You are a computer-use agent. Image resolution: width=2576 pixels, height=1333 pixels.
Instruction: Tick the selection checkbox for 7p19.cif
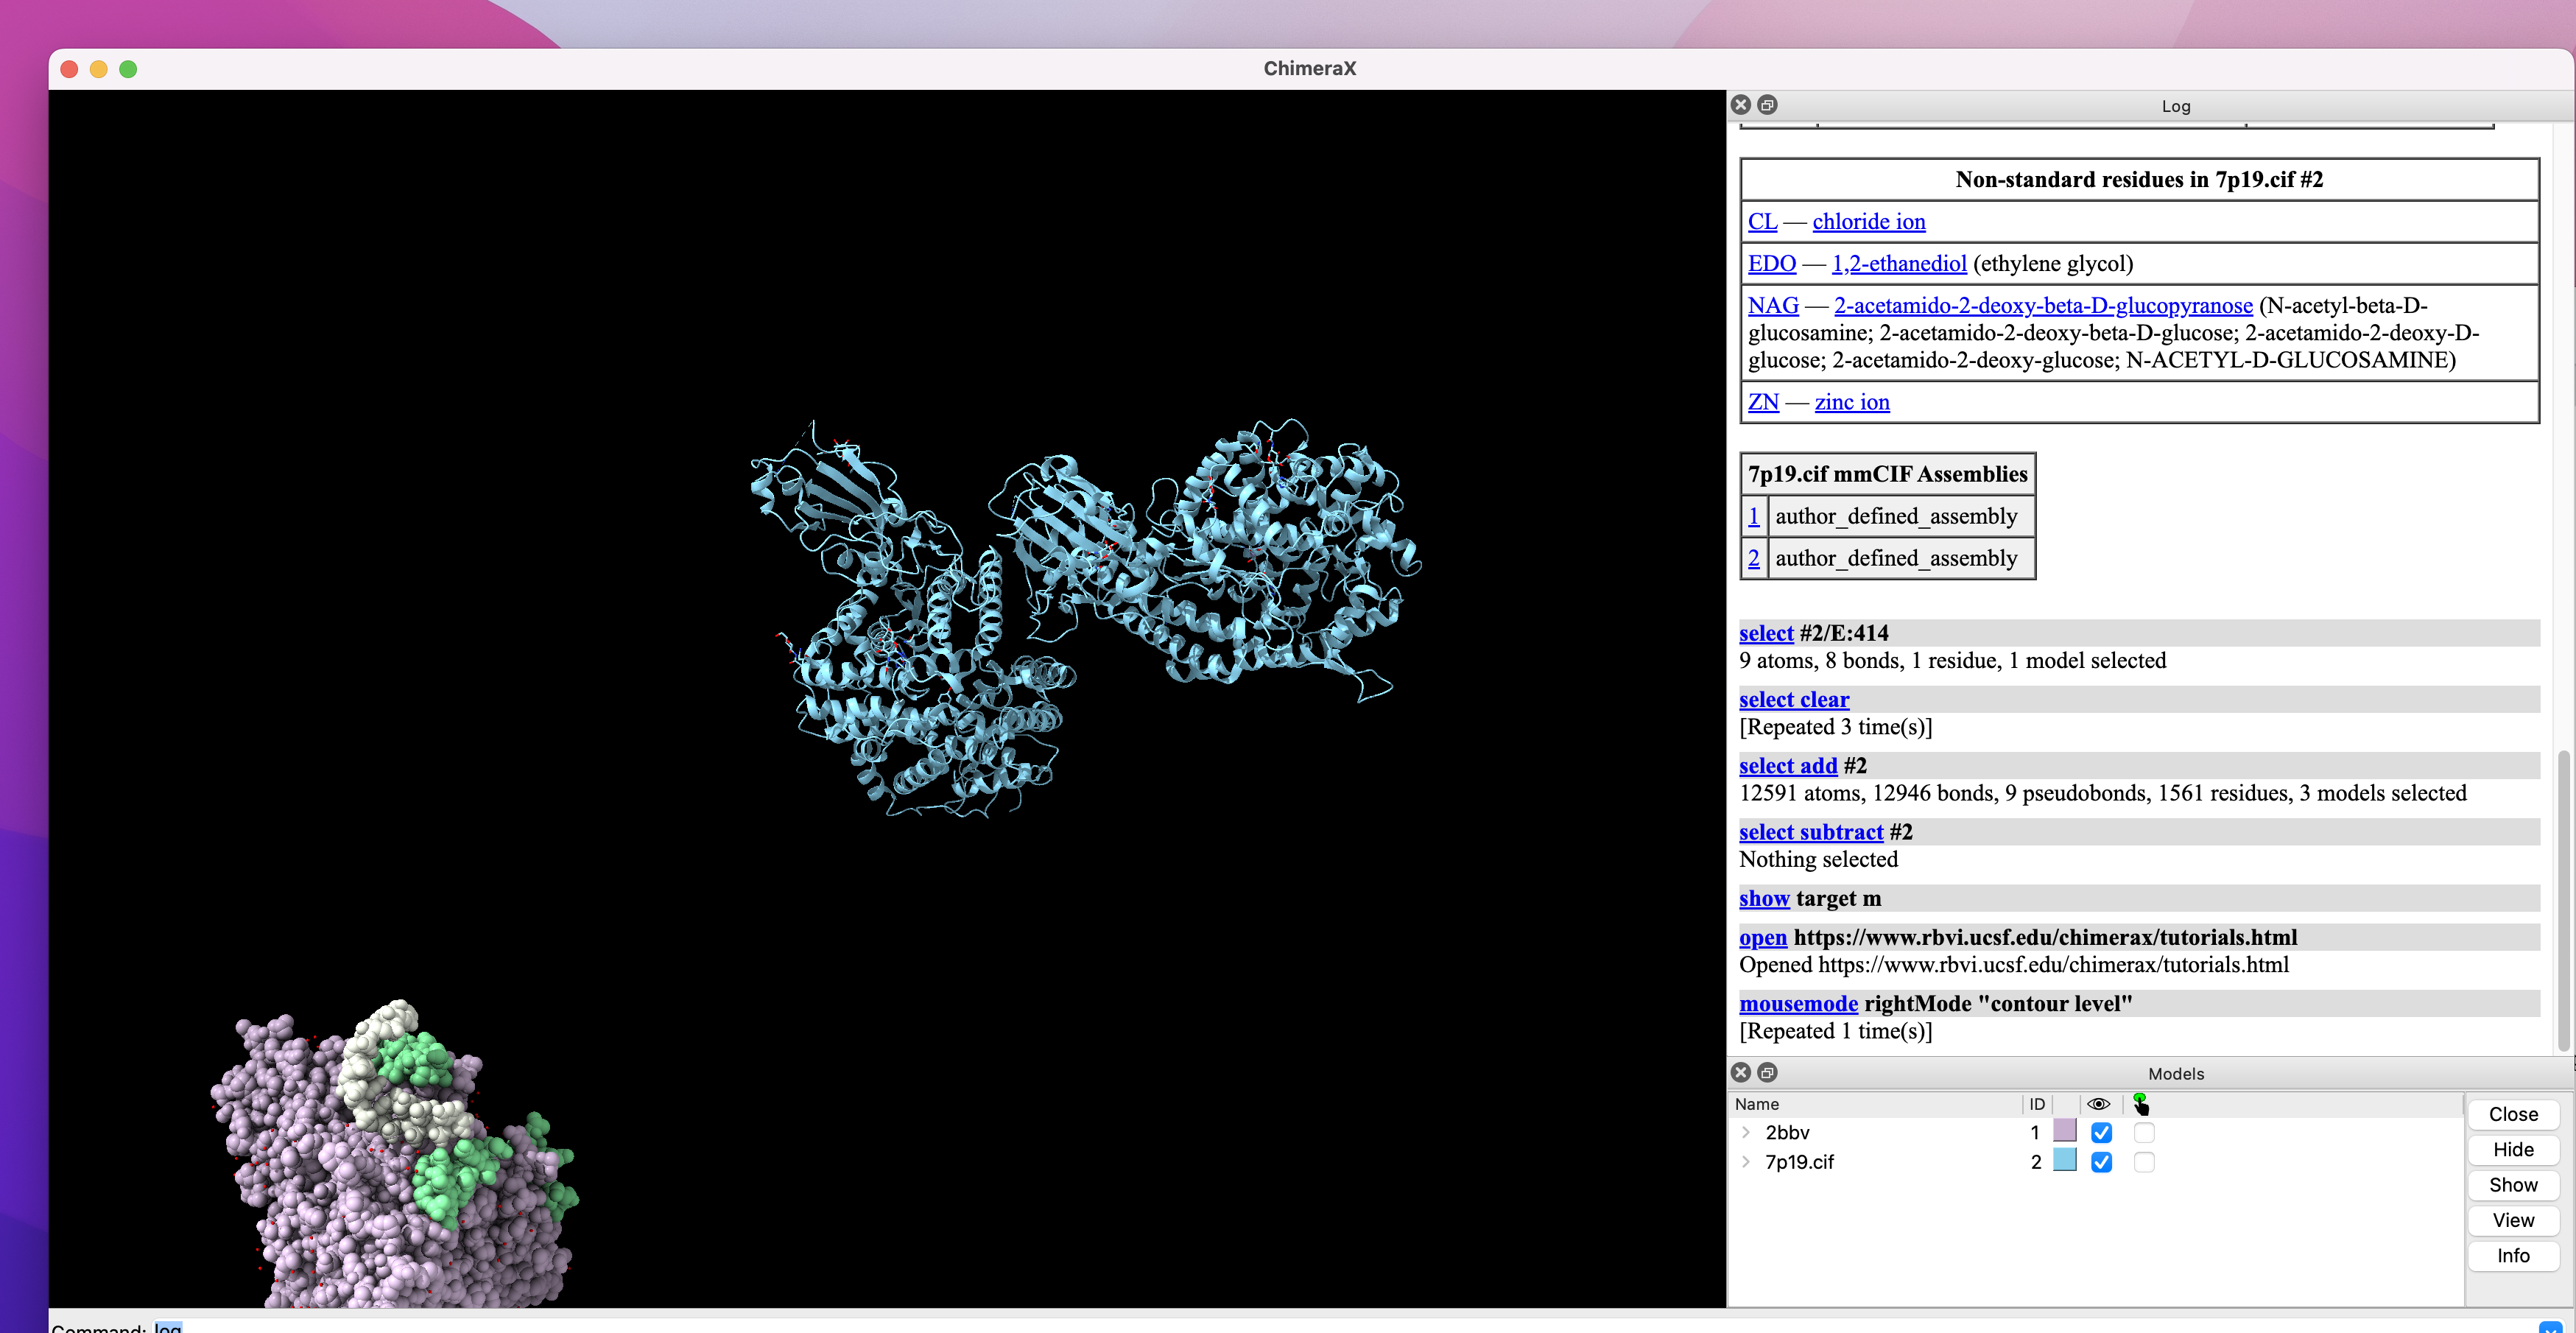pyautogui.click(x=2144, y=1162)
